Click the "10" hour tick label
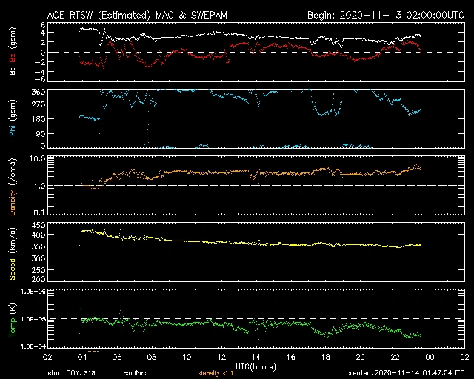Viewport: 474px width, 379px height. [187, 357]
